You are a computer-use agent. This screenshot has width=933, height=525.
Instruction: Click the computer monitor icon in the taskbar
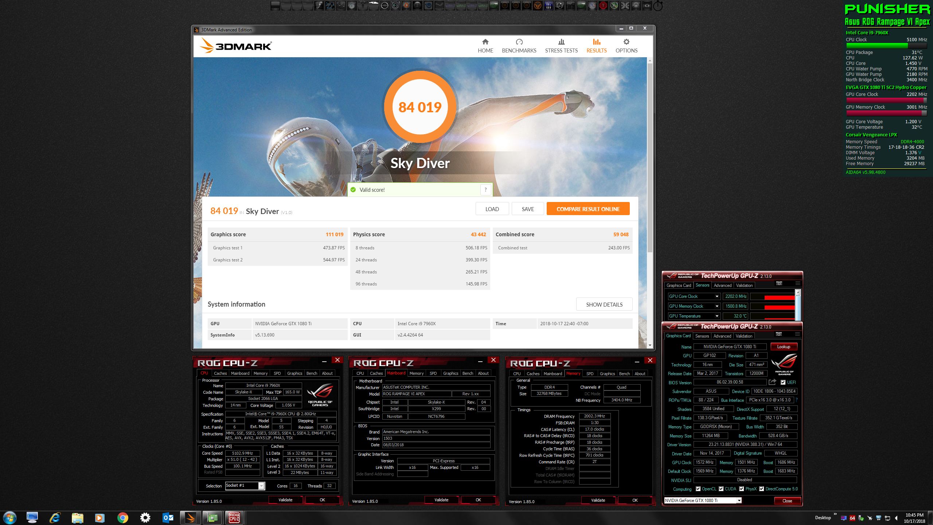[x=32, y=518]
